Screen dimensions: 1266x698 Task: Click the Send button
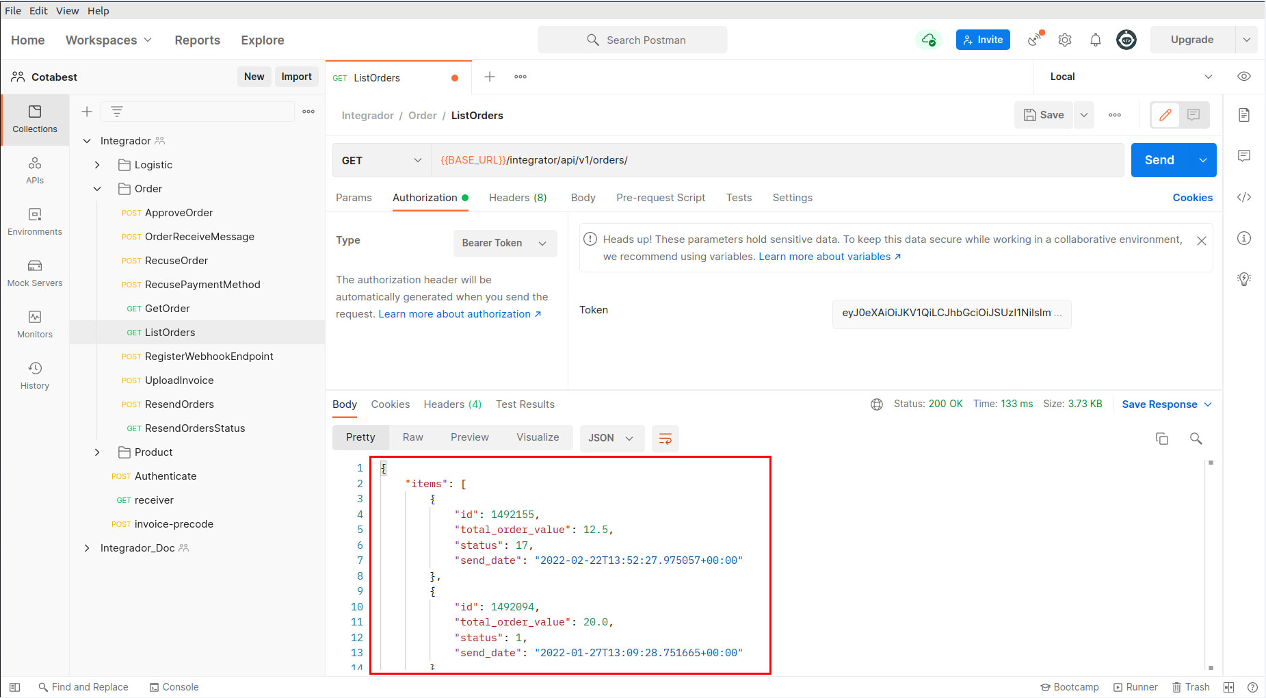tap(1160, 160)
